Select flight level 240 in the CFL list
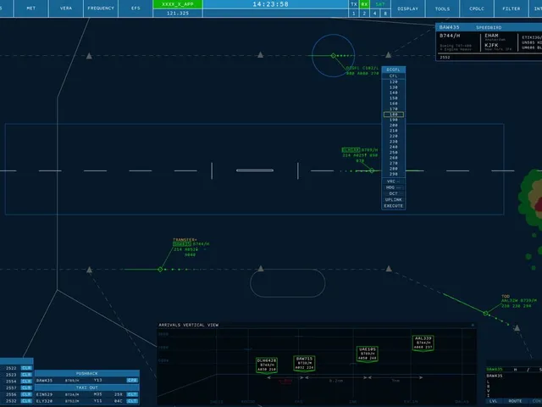This screenshot has height=407, width=542. [x=393, y=147]
